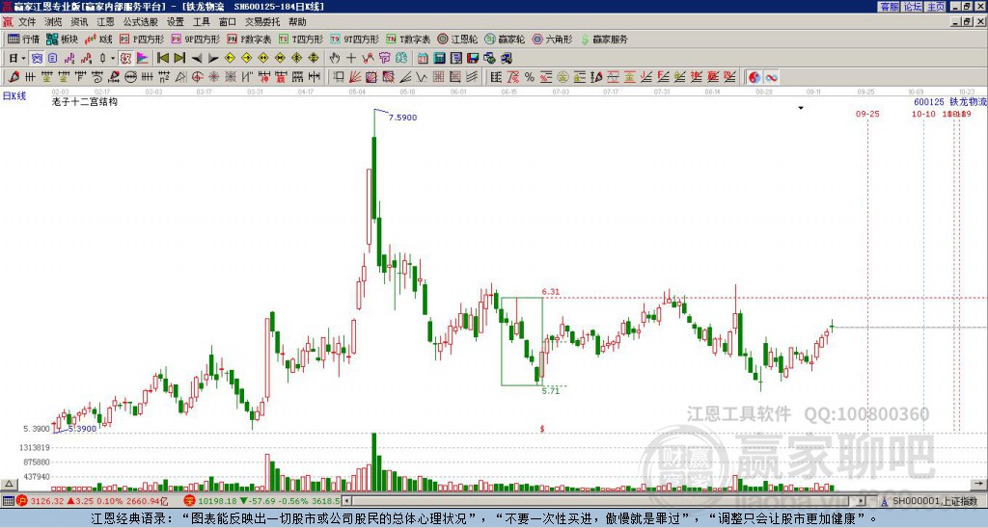The width and height of the screenshot is (988, 528).
Task: Open the 板块 sector view
Action: [62, 39]
